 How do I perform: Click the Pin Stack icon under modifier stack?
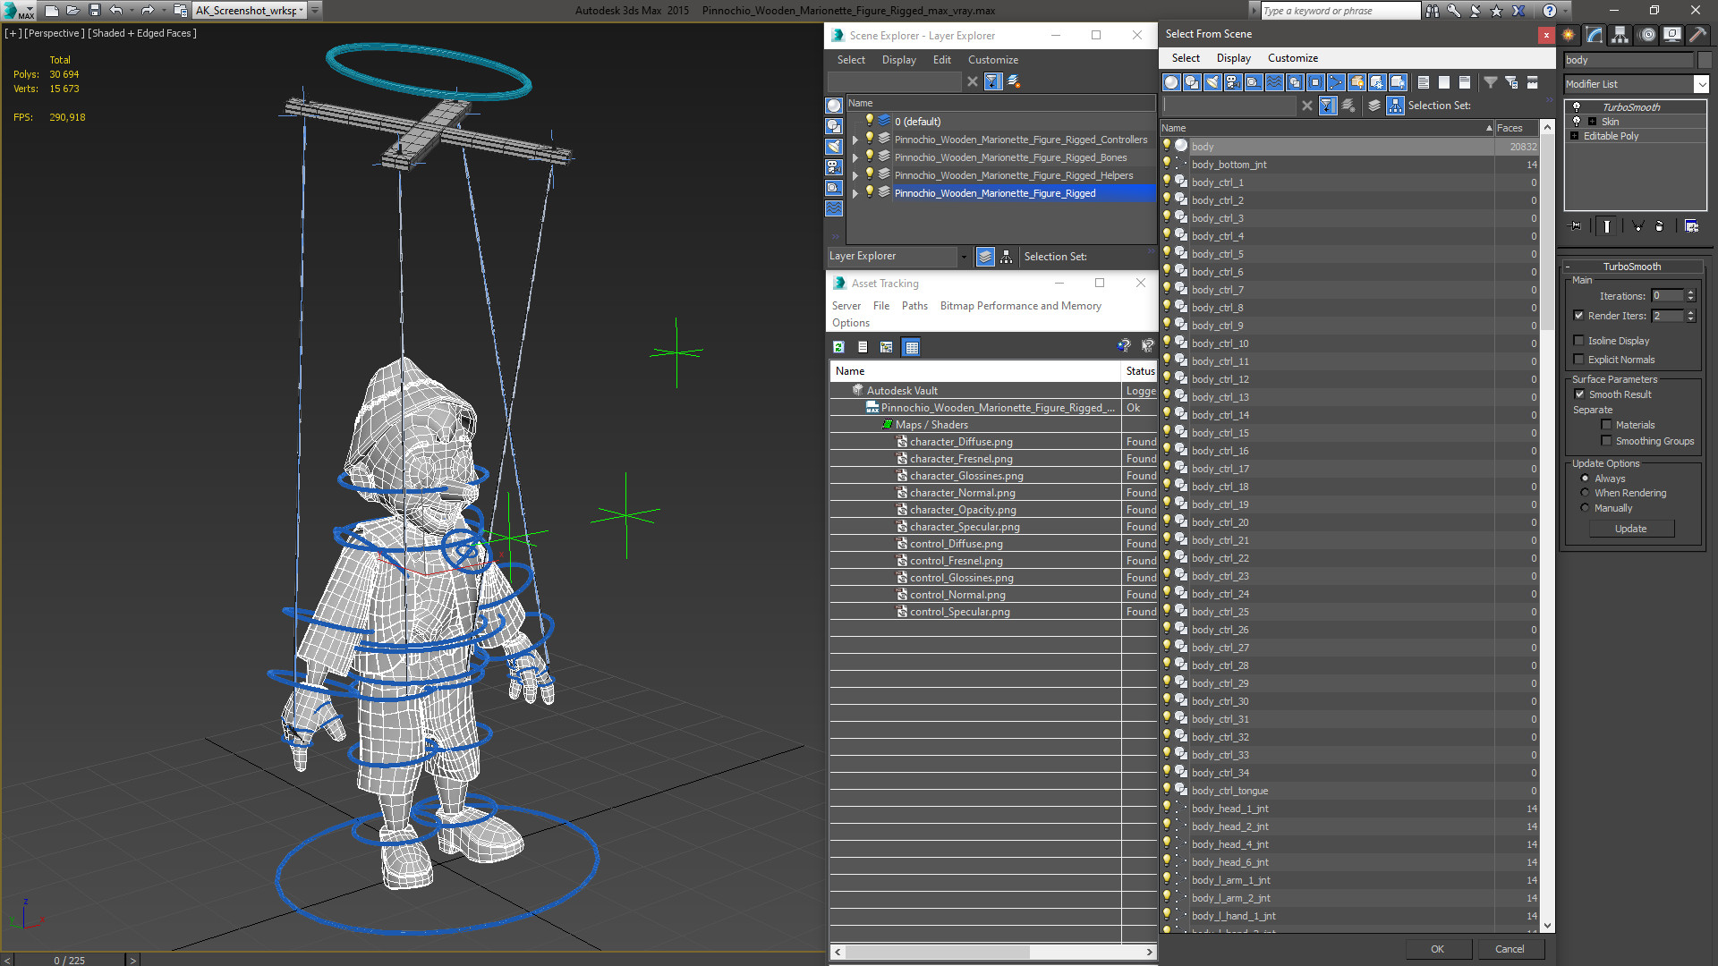tap(1577, 226)
